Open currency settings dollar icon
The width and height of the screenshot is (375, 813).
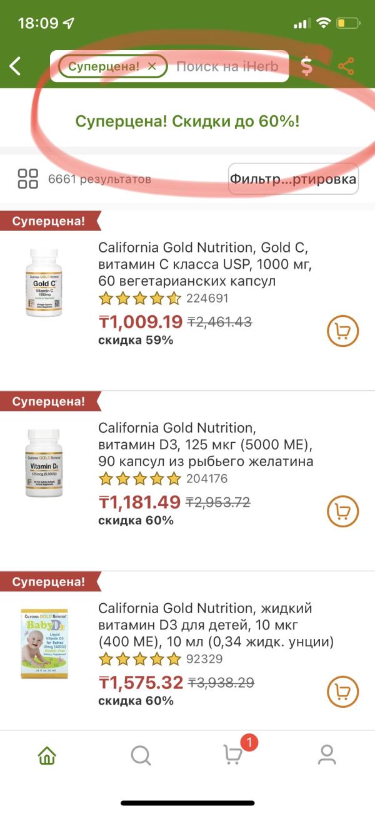coord(306,66)
